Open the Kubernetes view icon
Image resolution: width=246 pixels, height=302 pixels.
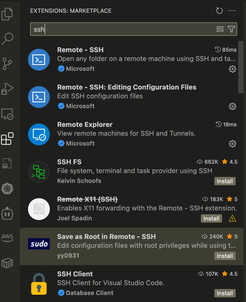click(x=7, y=188)
